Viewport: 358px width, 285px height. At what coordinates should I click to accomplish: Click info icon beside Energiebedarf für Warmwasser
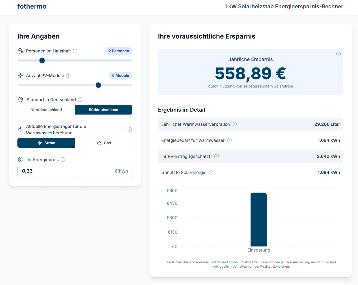pyautogui.click(x=229, y=140)
